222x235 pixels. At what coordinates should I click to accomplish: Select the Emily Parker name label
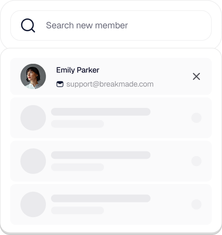coord(78,70)
